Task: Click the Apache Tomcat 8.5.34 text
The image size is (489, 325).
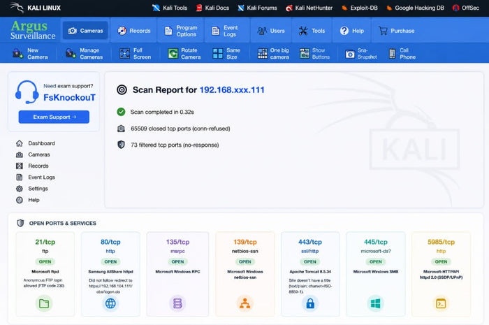Action: 310,272
